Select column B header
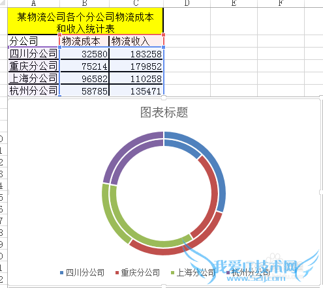 (x=84, y=3)
